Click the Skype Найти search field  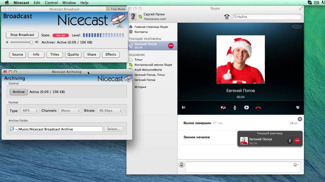(x=267, y=17)
